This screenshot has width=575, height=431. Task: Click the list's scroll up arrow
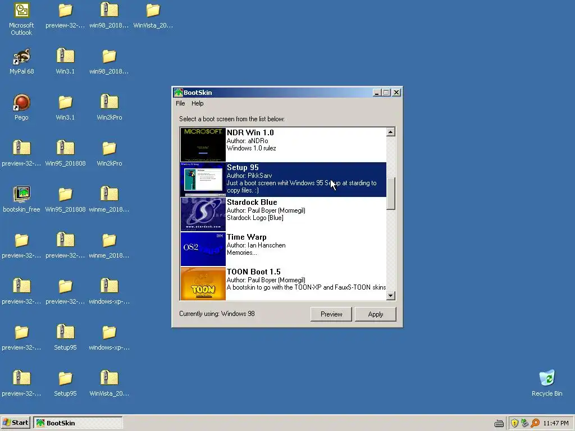[x=391, y=132]
